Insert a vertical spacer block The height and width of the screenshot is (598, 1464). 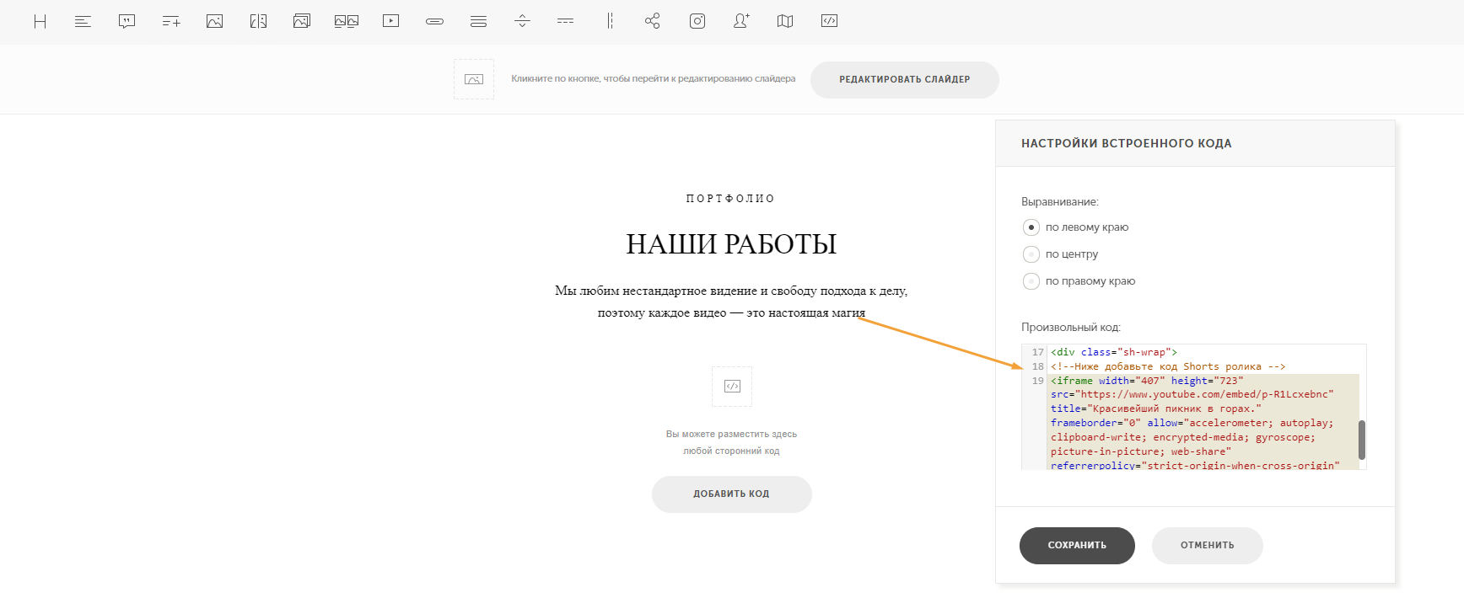coord(522,21)
